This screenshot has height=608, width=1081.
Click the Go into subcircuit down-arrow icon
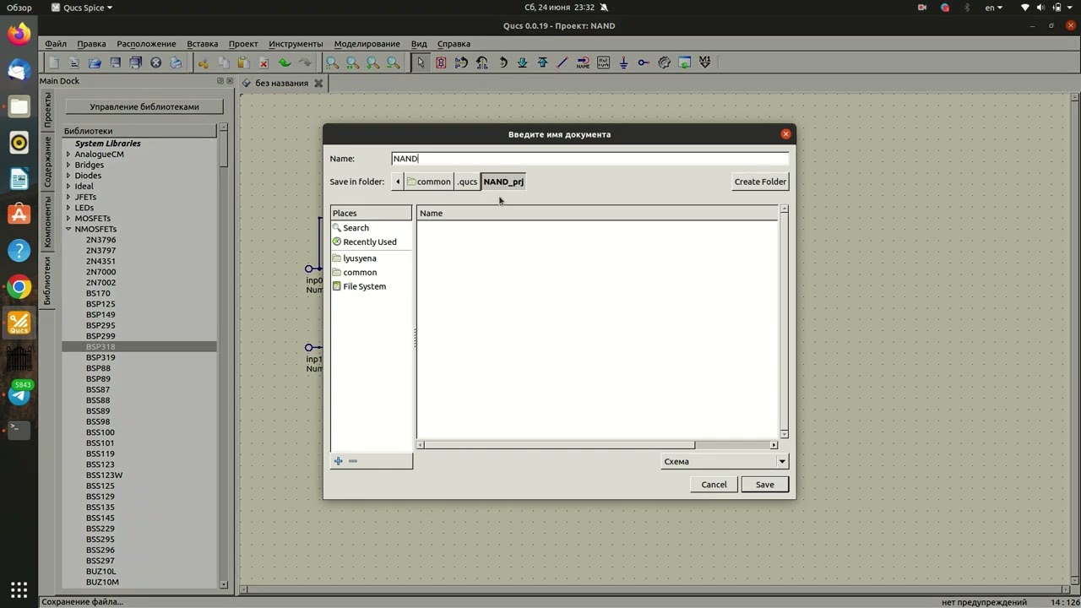pos(522,62)
